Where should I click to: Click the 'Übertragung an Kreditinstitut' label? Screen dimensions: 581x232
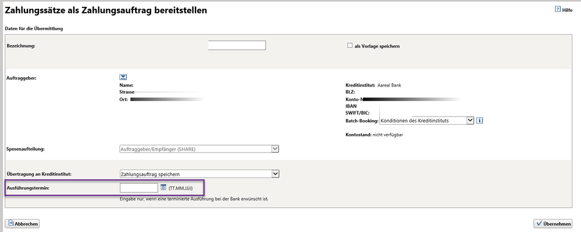(38, 174)
